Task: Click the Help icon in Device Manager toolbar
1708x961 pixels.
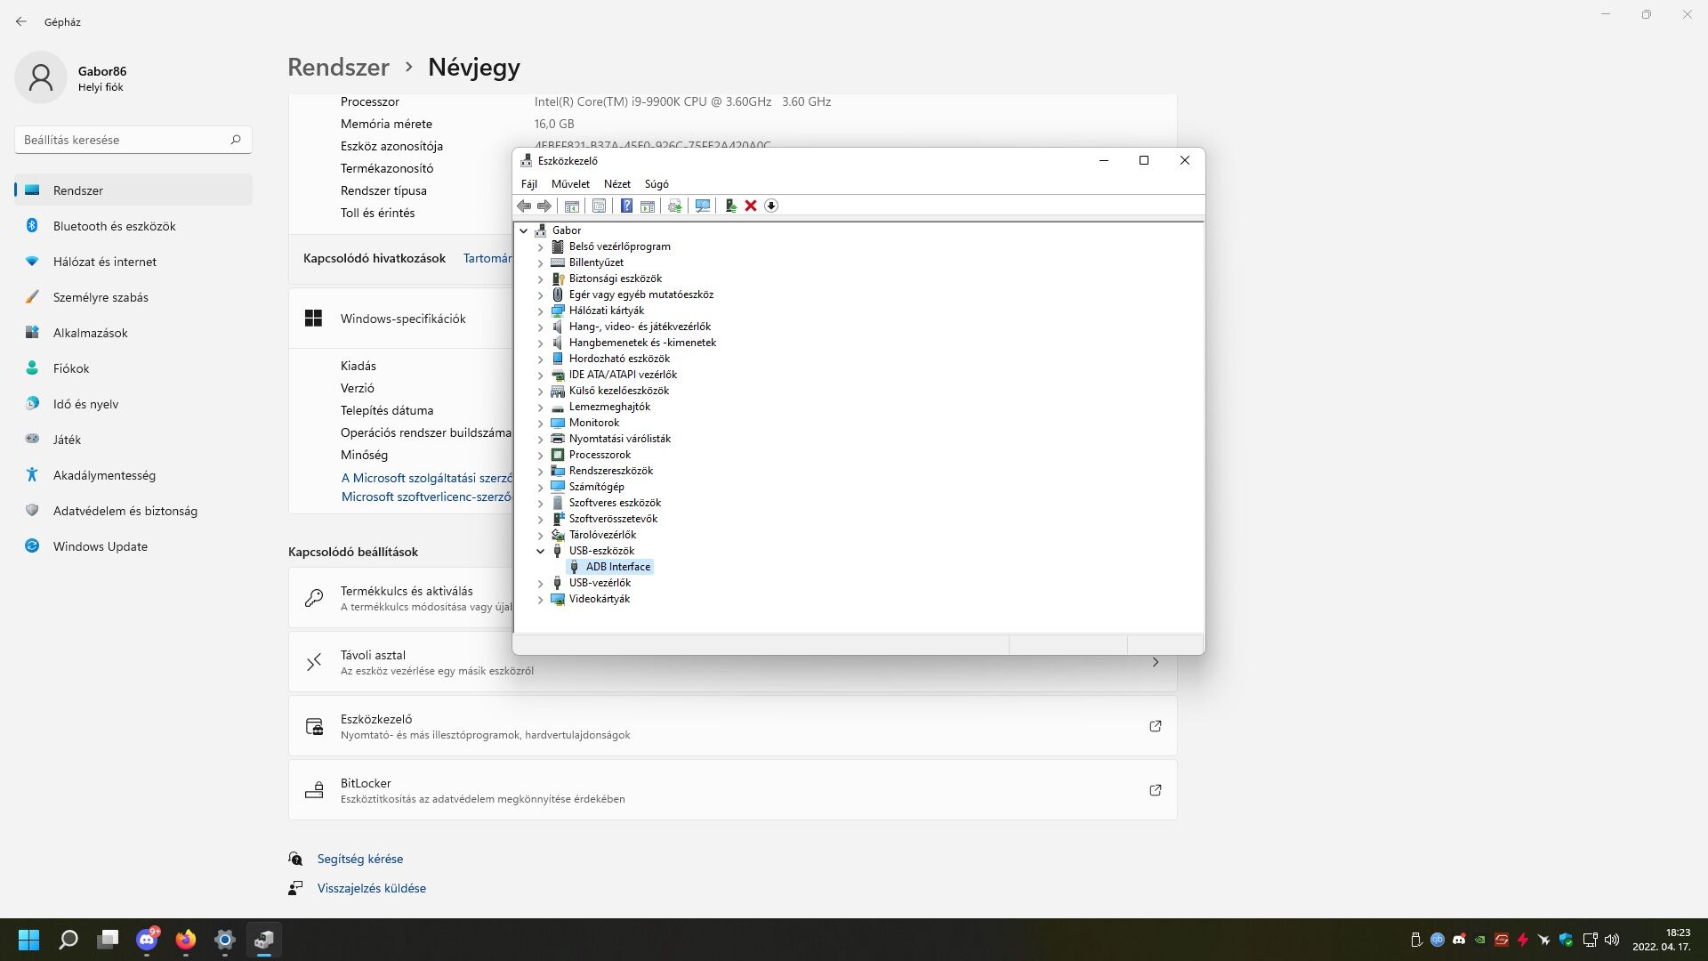Action: [x=626, y=206]
